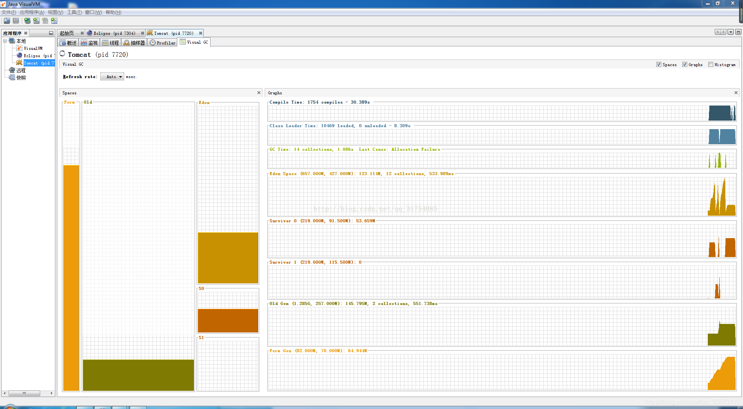This screenshot has width=743, height=409.
Task: Open the Refresh rate Auto dropdown
Action: (x=112, y=77)
